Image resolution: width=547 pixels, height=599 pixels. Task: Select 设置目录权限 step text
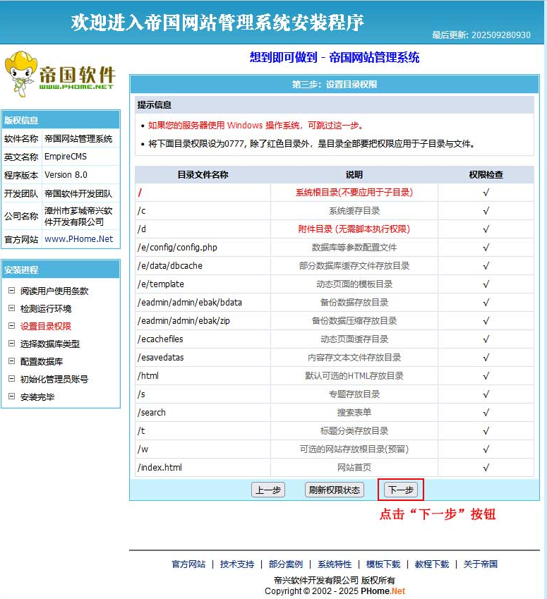[x=46, y=326]
